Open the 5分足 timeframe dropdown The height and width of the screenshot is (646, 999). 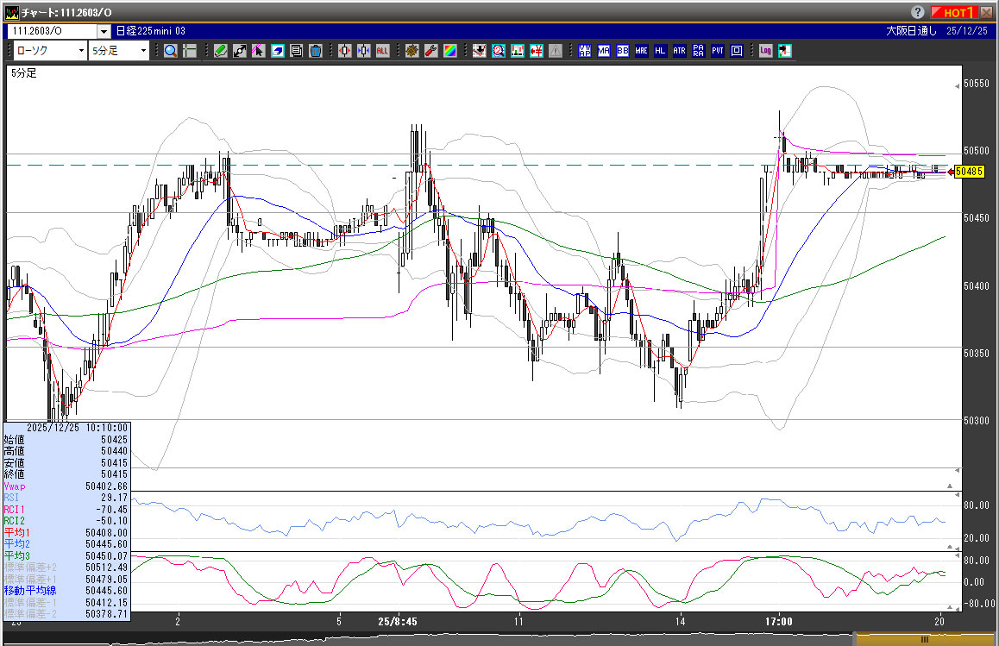pyautogui.click(x=120, y=51)
